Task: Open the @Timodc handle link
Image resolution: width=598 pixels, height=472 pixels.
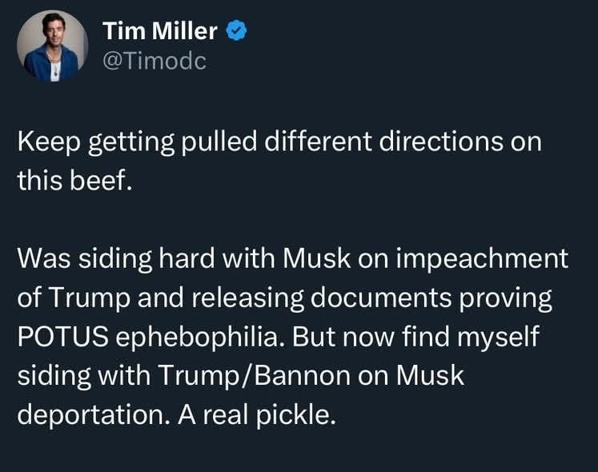Action: tap(155, 60)
